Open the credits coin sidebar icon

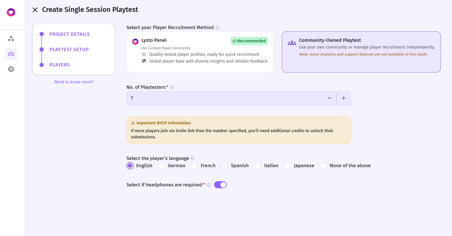11,69
